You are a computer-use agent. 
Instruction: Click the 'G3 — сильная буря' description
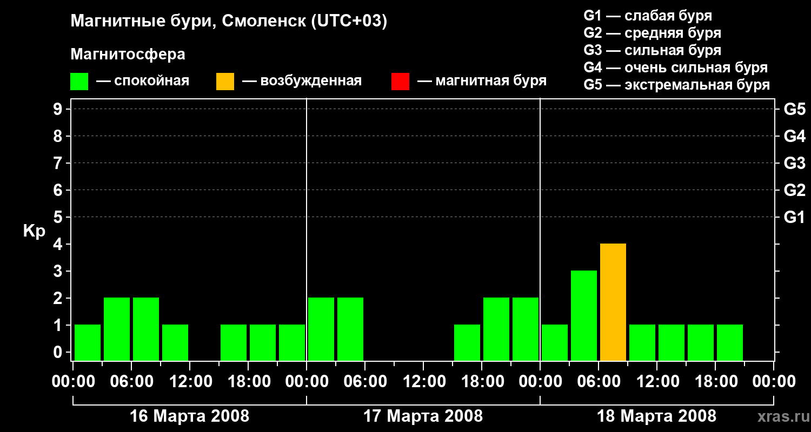pos(653,50)
